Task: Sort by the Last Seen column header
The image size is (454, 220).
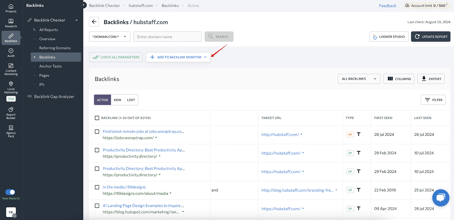Action: click(x=423, y=118)
